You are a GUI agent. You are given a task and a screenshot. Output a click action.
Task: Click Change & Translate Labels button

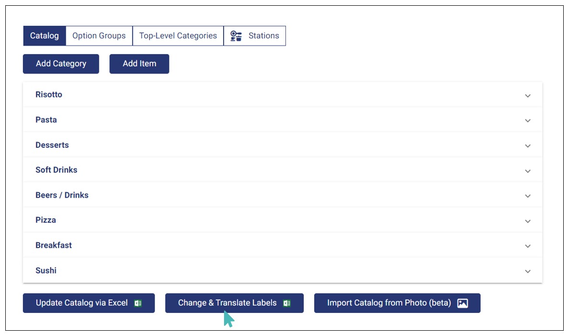[235, 303]
